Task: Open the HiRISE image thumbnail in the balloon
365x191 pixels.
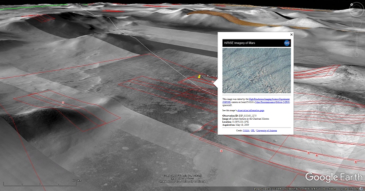Action: tap(256, 70)
